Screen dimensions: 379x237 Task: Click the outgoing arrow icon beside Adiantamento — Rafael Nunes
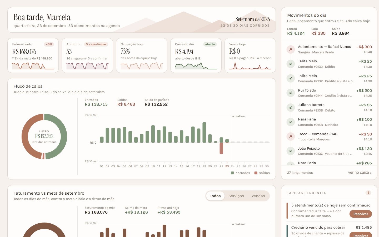pos(291,49)
